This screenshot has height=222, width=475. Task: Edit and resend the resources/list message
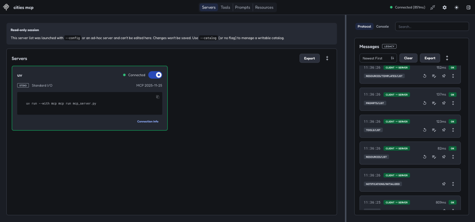point(434,157)
